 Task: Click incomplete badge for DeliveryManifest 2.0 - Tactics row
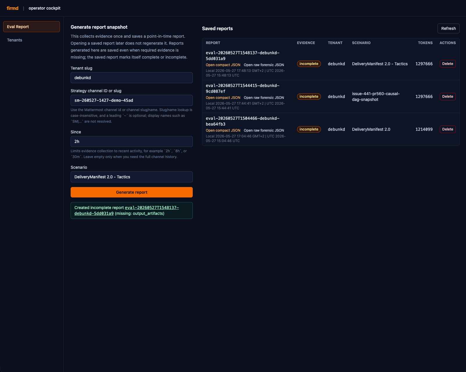tap(309, 64)
